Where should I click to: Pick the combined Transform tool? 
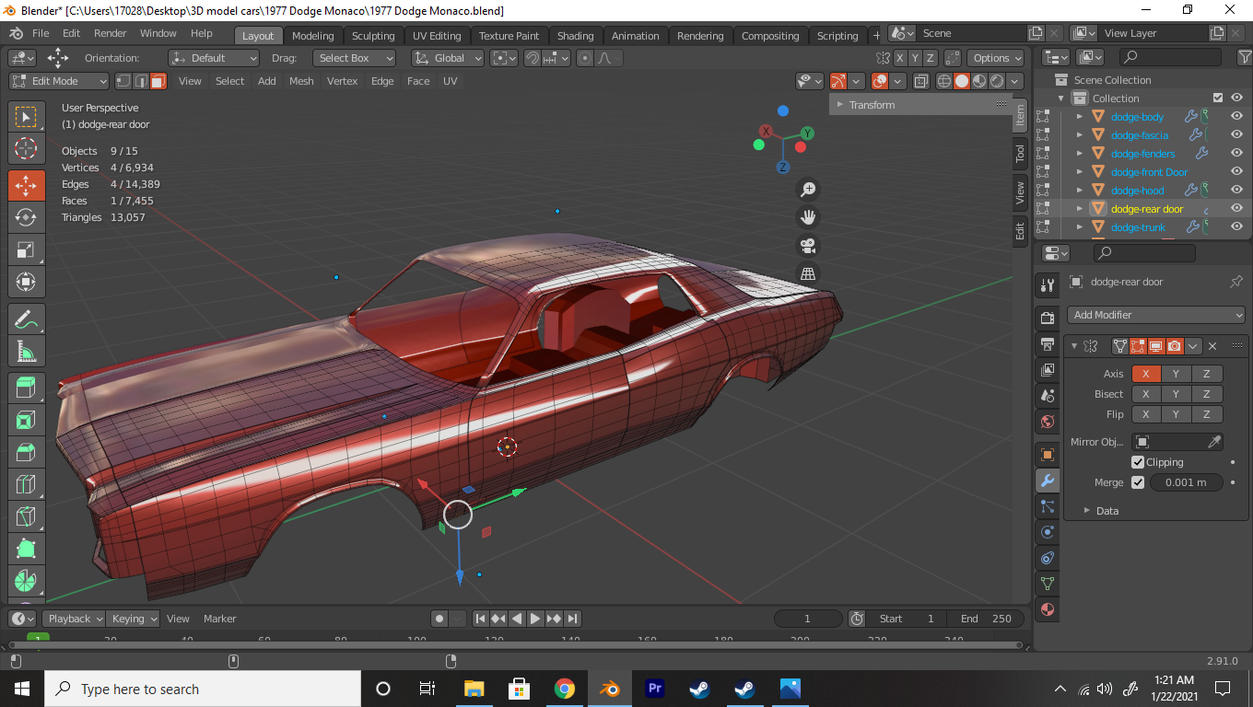tap(26, 282)
